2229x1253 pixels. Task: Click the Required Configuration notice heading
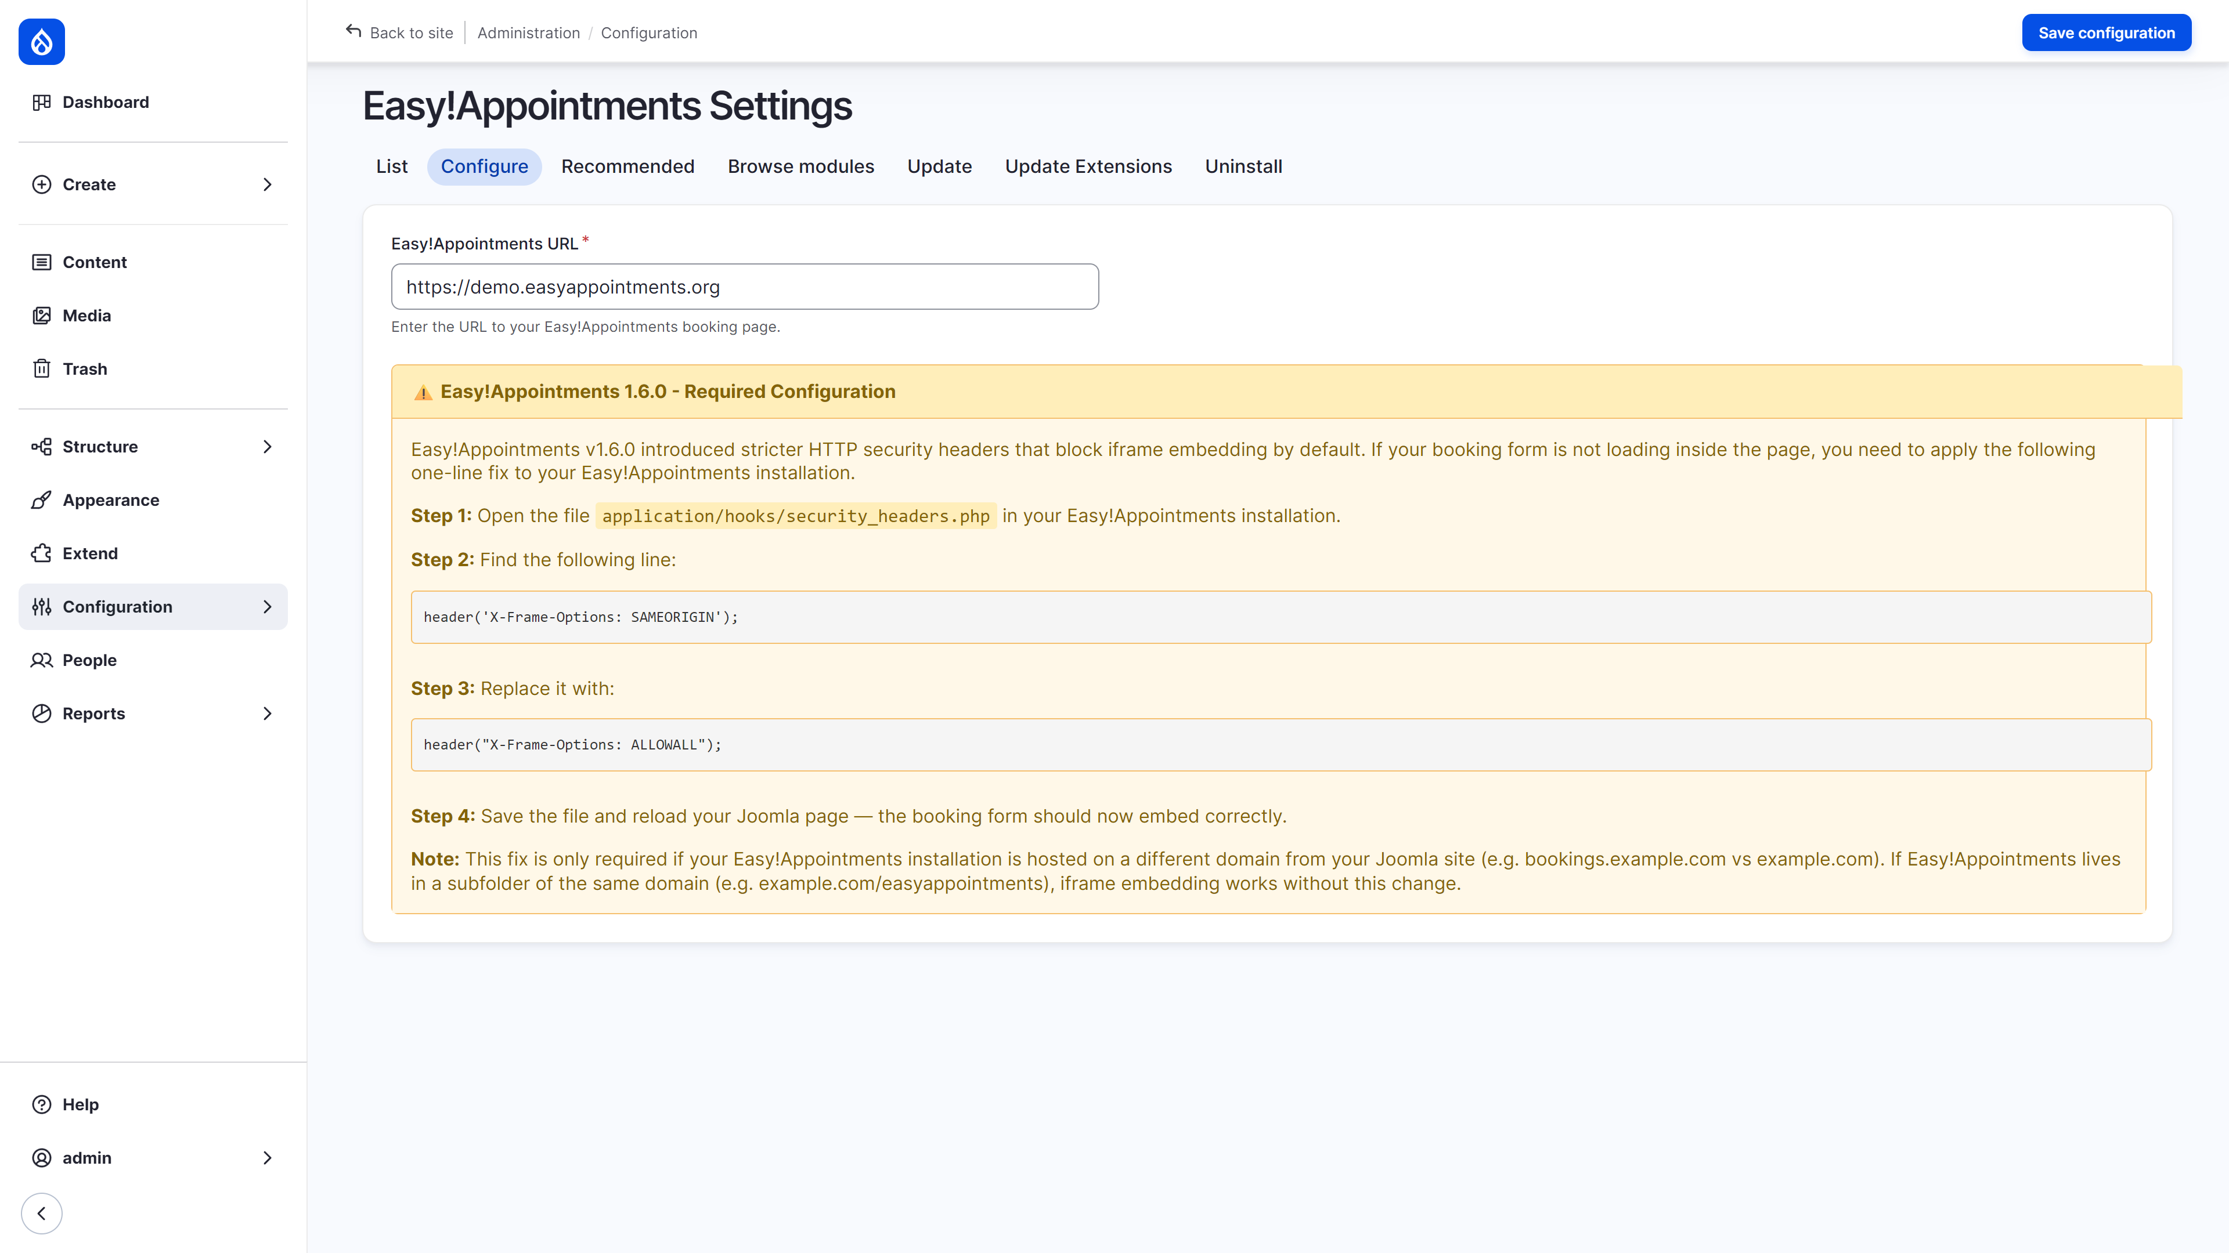pos(667,392)
